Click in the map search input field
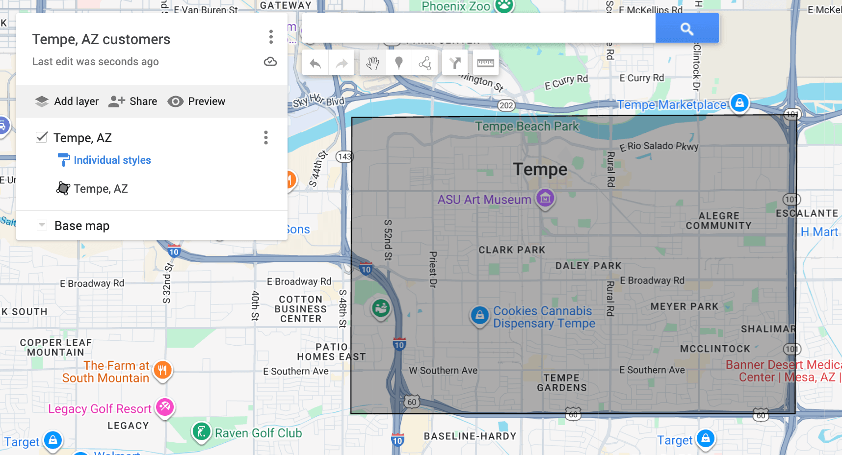The width and height of the screenshot is (842, 455). (478, 28)
